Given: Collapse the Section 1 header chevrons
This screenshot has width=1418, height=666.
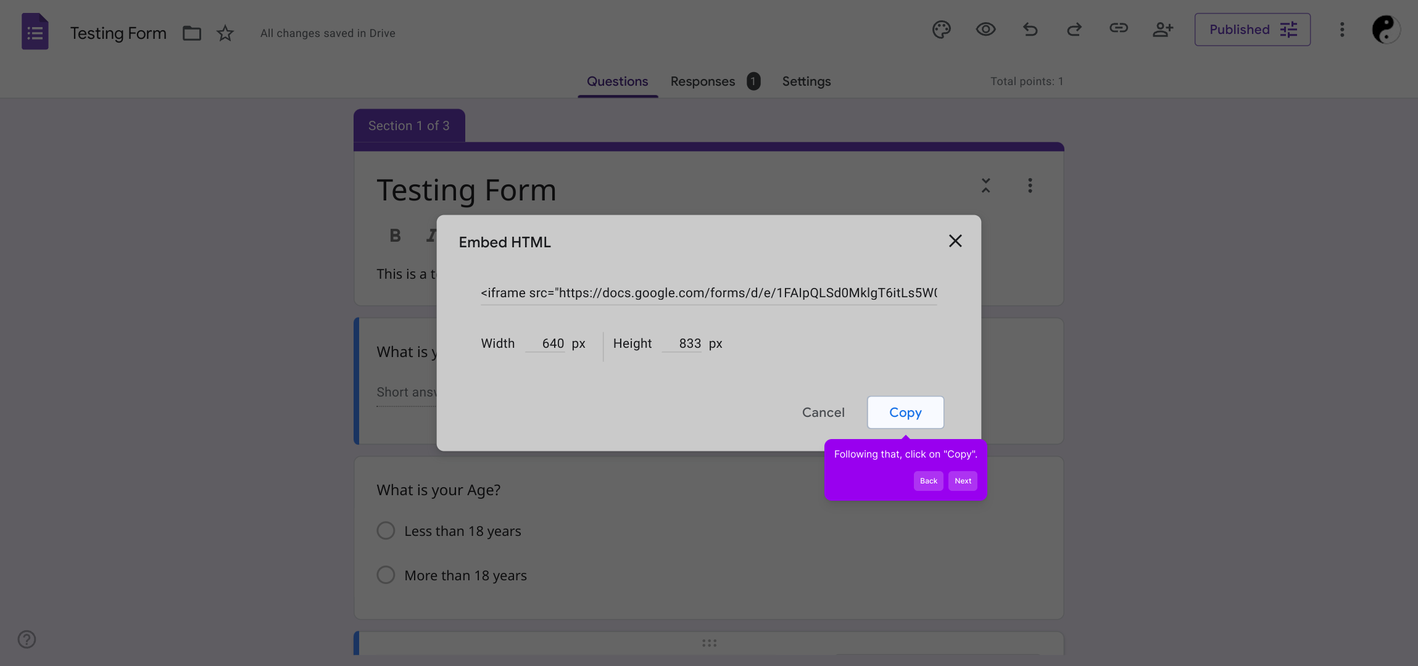Looking at the screenshot, I should [985, 186].
